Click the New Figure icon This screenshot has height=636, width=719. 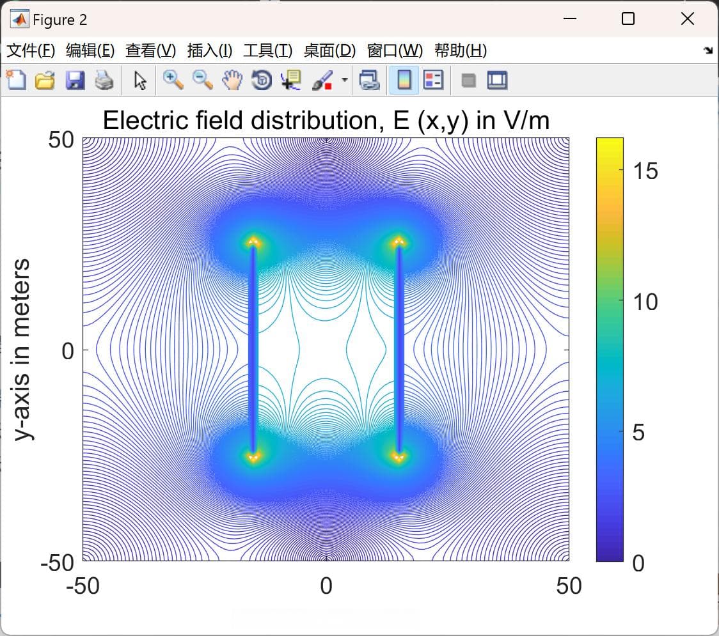click(x=16, y=80)
